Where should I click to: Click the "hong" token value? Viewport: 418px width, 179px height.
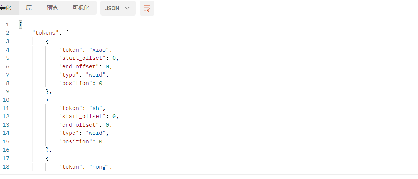[99, 166]
